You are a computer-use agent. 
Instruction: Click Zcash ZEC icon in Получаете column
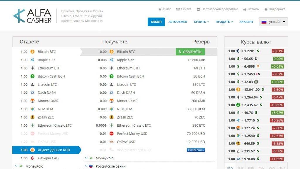[x=112, y=117]
